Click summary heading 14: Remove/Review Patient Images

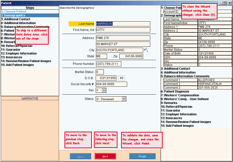pyautogui.click(x=186, y=122)
